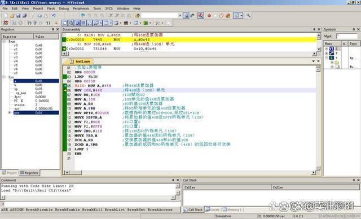Click the red Insert Breakpoint icon
This screenshot has width=361, height=219.
(209, 16)
